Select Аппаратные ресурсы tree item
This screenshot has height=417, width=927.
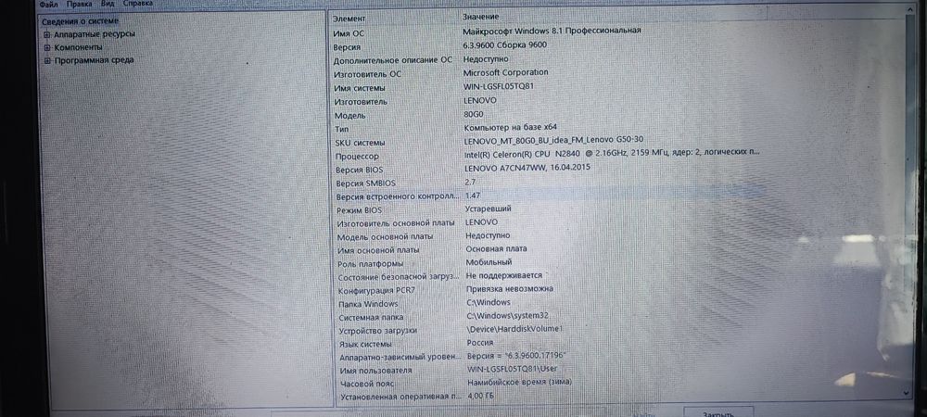[95, 34]
